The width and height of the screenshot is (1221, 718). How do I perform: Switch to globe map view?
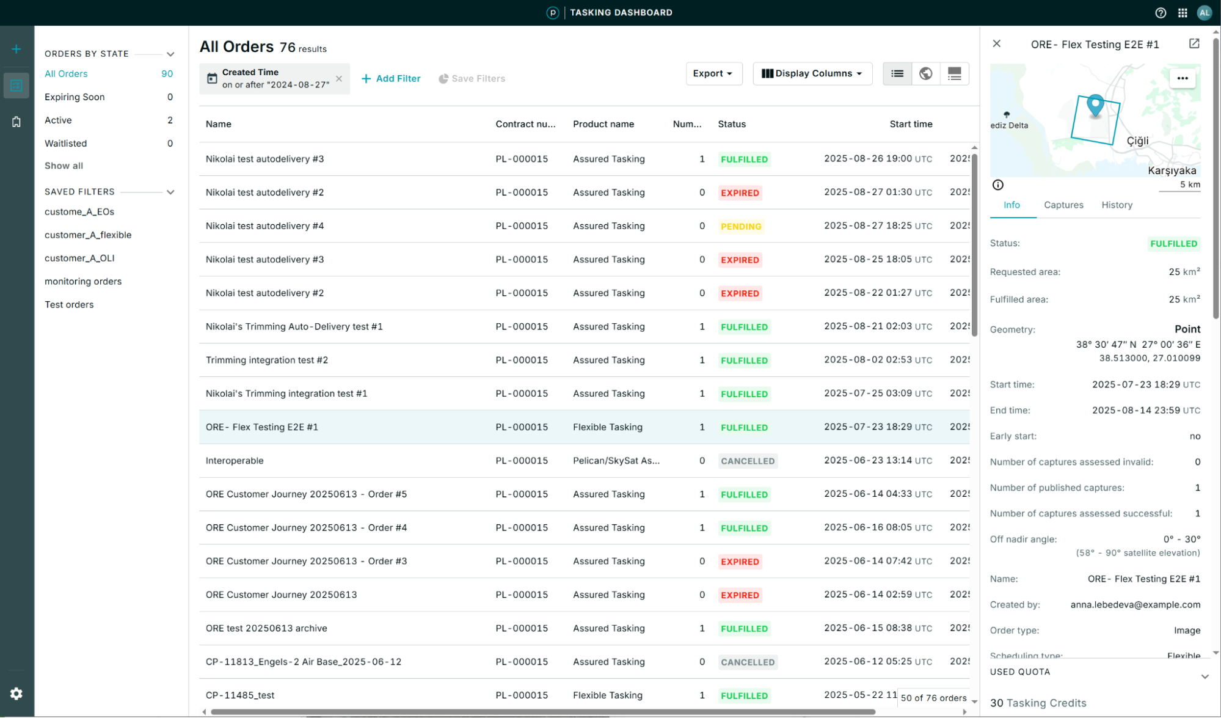tap(926, 74)
